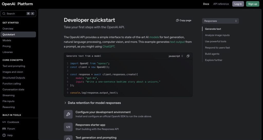Click the Sign up button
The image size is (263, 140).
(253, 4)
